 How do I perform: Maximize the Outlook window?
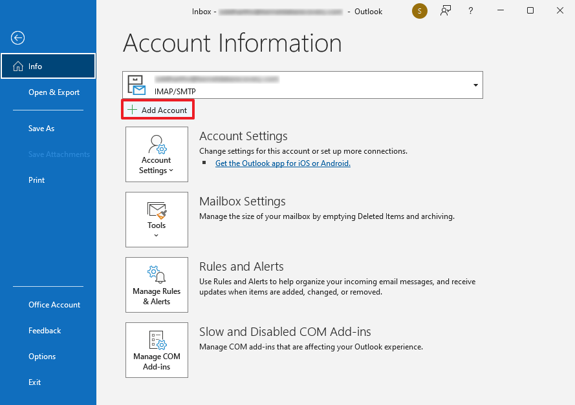pos(530,10)
